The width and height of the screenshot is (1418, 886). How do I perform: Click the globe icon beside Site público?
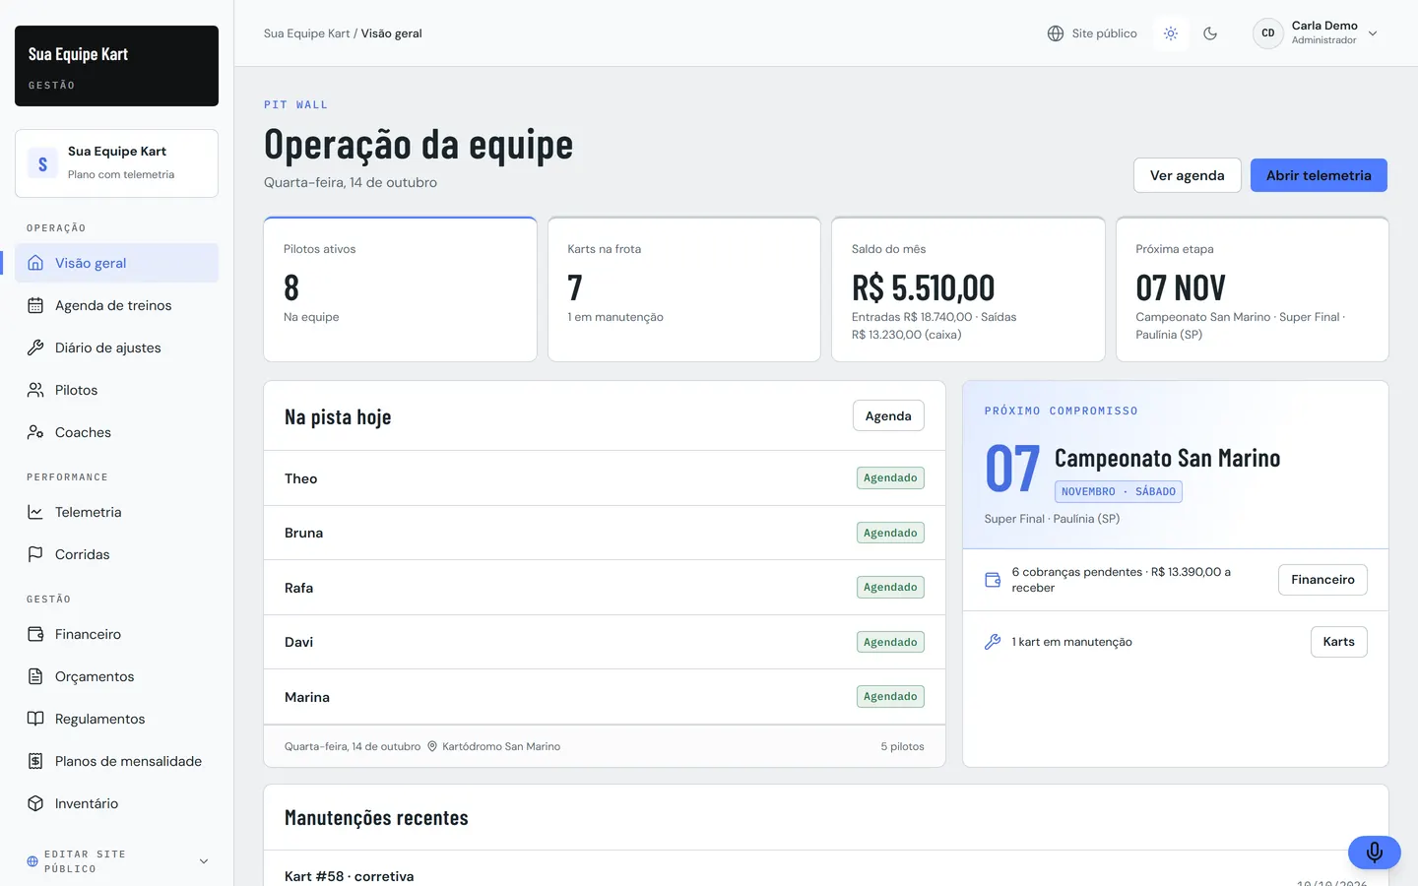pyautogui.click(x=1056, y=33)
